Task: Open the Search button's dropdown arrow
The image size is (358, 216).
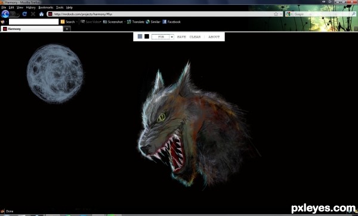Action: point(77,22)
